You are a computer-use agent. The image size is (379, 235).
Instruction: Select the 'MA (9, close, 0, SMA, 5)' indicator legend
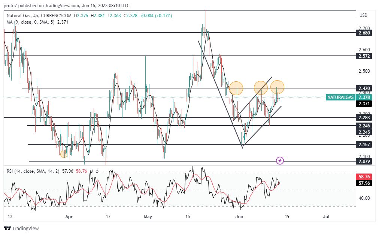pos(30,22)
